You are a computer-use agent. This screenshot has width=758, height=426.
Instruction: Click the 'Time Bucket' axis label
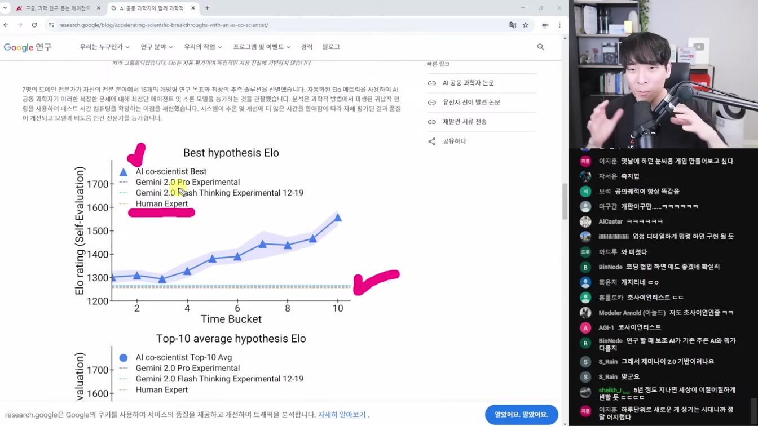click(x=231, y=319)
